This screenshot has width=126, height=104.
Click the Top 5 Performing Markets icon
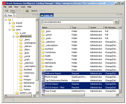click(43, 80)
